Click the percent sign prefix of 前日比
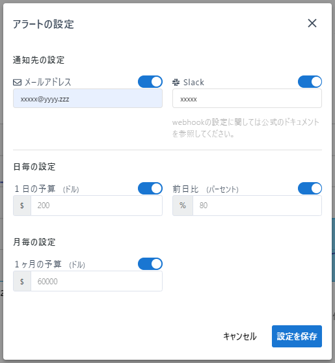Screen dimensions: 335x363 click(x=183, y=206)
